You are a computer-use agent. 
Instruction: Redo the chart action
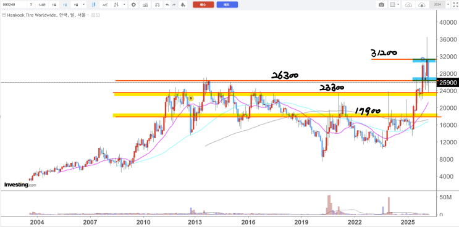[174, 5]
